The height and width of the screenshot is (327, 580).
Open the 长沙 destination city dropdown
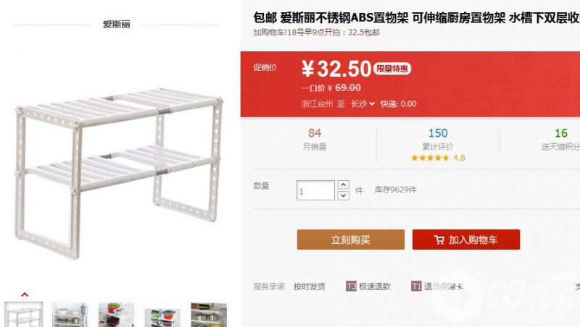tap(362, 103)
